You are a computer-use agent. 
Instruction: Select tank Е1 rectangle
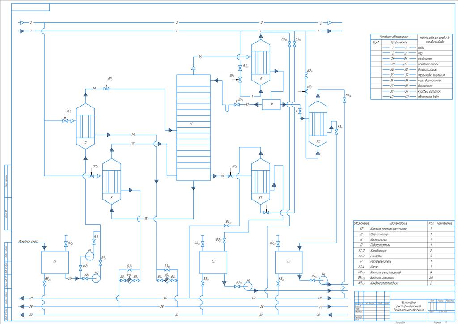pyautogui.click(x=55, y=262)
